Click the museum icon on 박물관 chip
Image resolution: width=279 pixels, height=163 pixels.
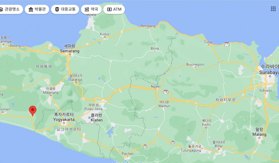point(31,9)
